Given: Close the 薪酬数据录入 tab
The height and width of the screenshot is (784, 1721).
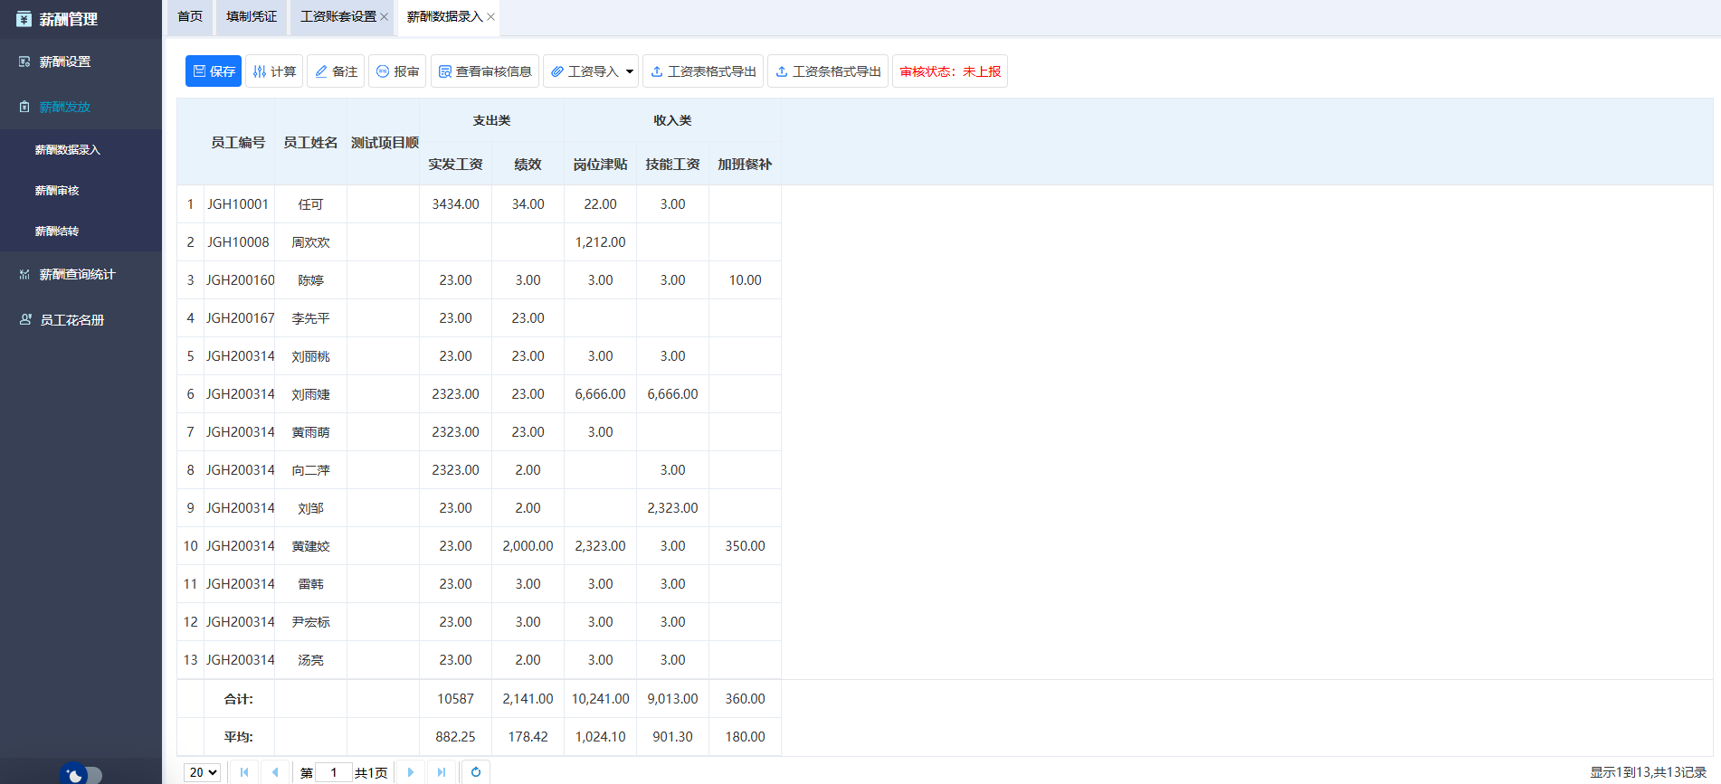Looking at the screenshot, I should pos(490,17).
